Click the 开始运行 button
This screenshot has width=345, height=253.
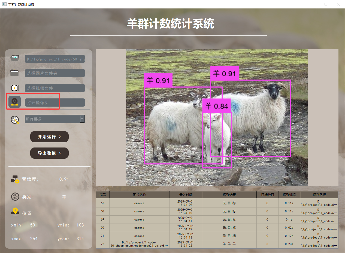click(49, 137)
